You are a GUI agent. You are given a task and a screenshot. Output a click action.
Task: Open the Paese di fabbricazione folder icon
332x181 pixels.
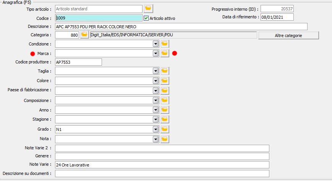[165, 90]
